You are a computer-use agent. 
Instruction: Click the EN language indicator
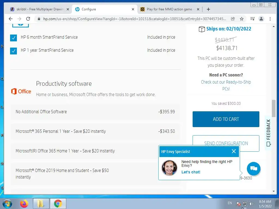(x=230, y=203)
